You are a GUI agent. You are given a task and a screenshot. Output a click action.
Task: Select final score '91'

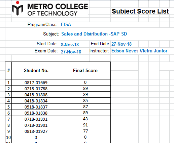[x=85, y=125]
